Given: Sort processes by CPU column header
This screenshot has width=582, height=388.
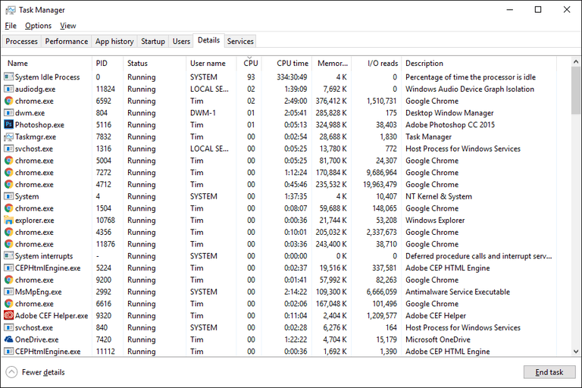Looking at the screenshot, I should pos(251,63).
